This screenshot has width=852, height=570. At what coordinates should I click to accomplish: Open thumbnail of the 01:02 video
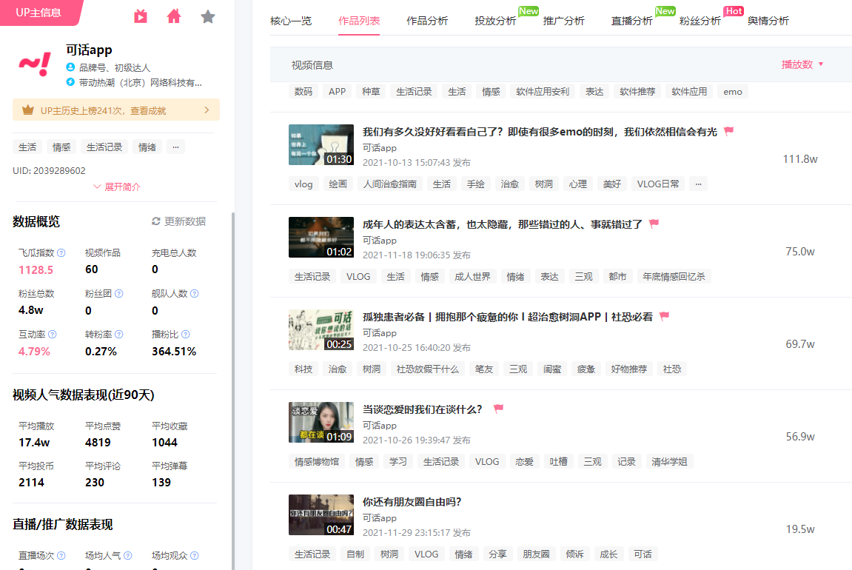(x=321, y=238)
